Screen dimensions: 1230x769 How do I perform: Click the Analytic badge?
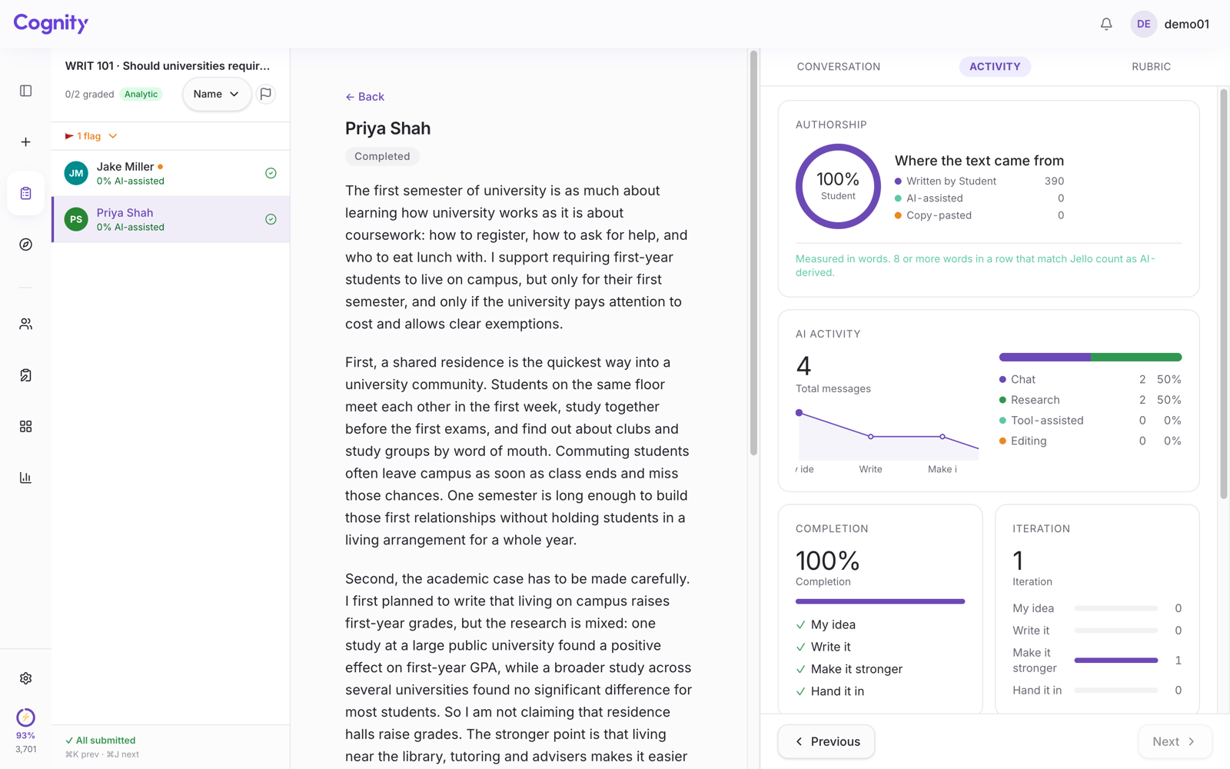coord(141,94)
